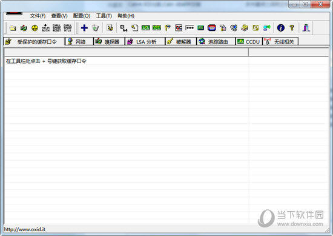Click the NTLM Auth toolbar icon
The width and height of the screenshot is (333, 236).
point(45,28)
